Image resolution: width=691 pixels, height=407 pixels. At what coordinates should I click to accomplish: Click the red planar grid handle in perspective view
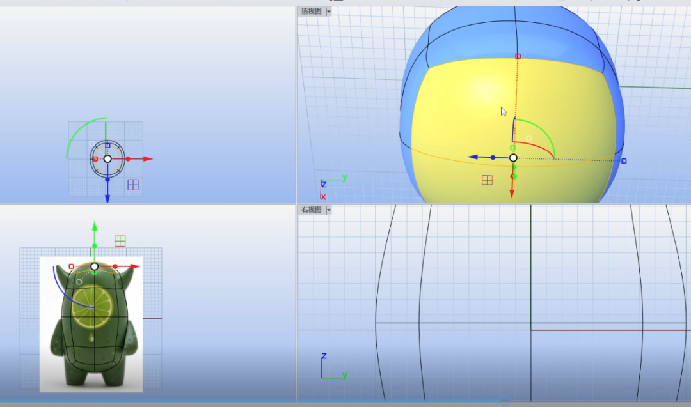(x=487, y=180)
